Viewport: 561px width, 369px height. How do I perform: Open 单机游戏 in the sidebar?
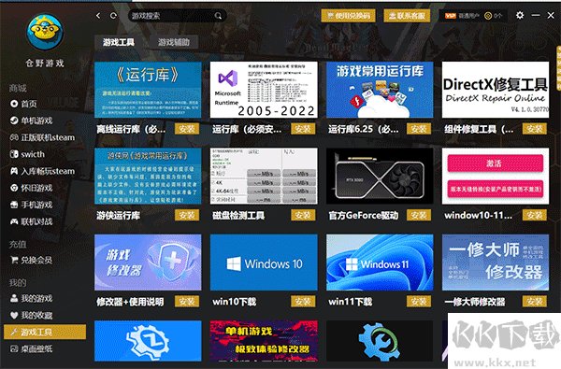[31, 121]
